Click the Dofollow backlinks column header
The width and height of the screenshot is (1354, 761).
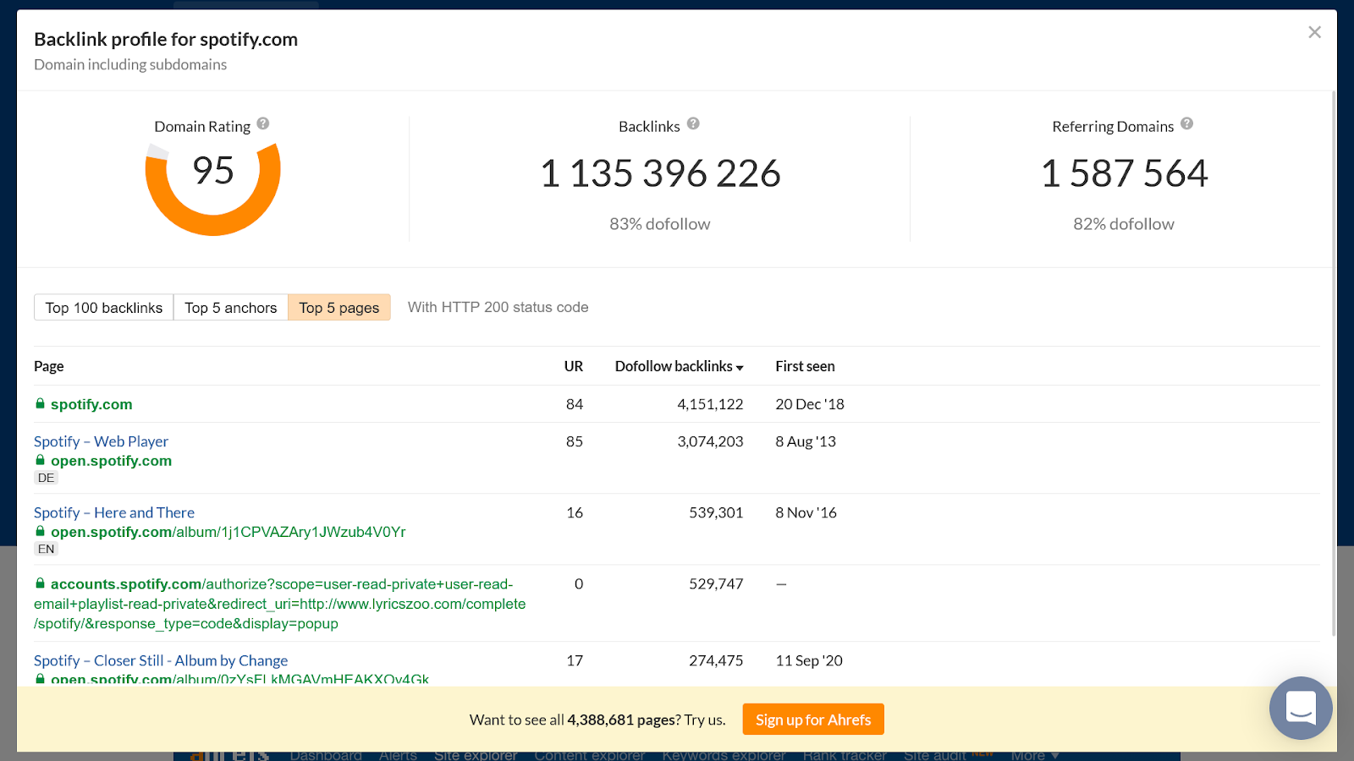coord(674,366)
